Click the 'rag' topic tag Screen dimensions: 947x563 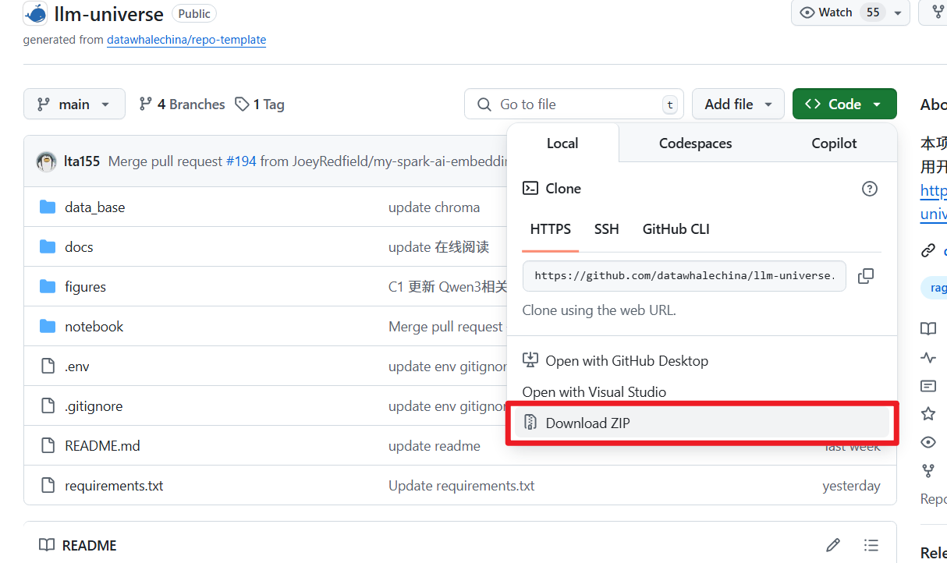[x=935, y=288]
